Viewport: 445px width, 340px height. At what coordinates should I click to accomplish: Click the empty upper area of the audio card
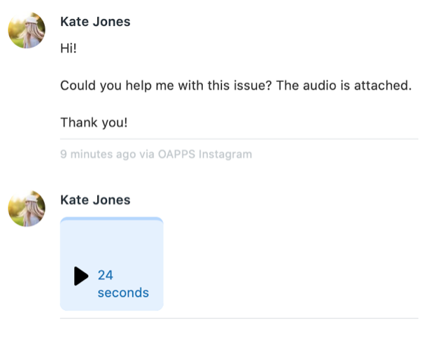[x=112, y=241]
